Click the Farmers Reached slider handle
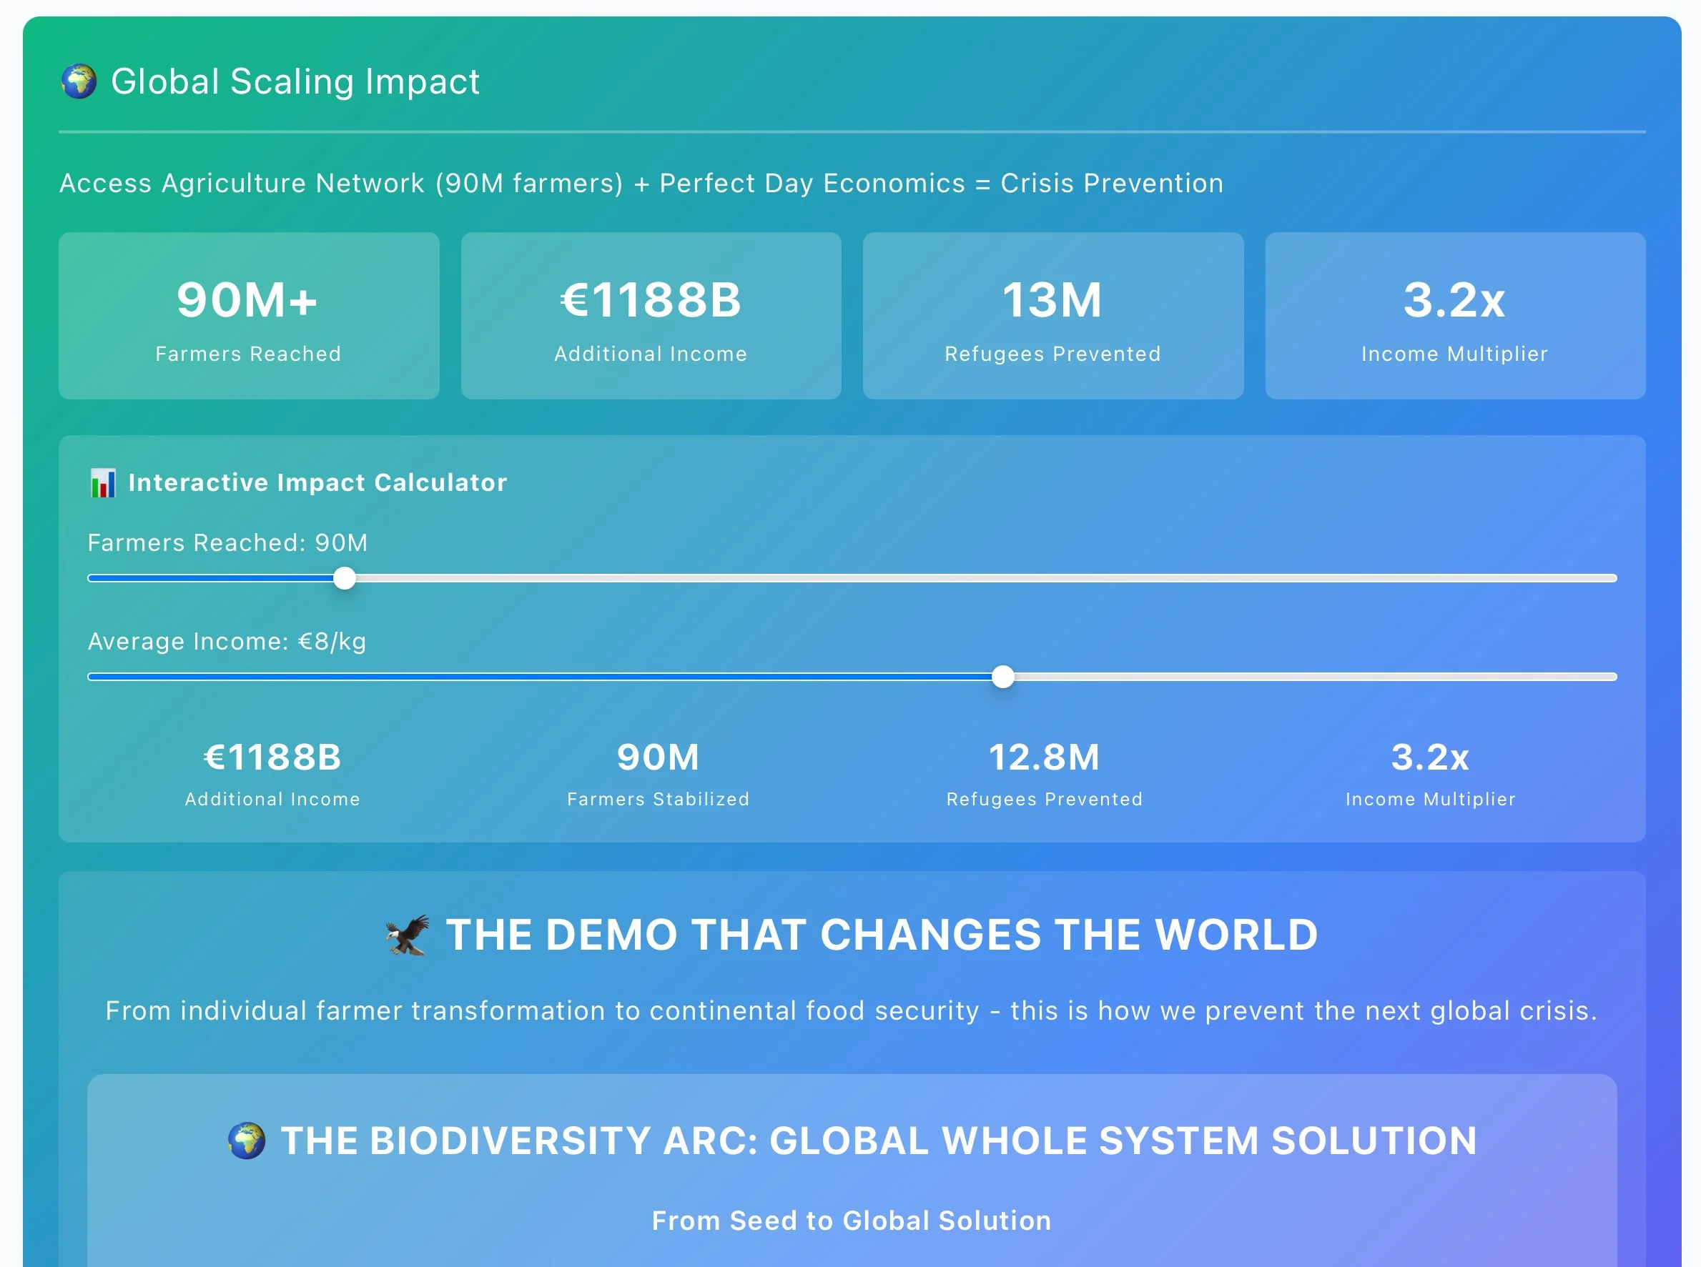This screenshot has height=1267, width=1701. 345,578
